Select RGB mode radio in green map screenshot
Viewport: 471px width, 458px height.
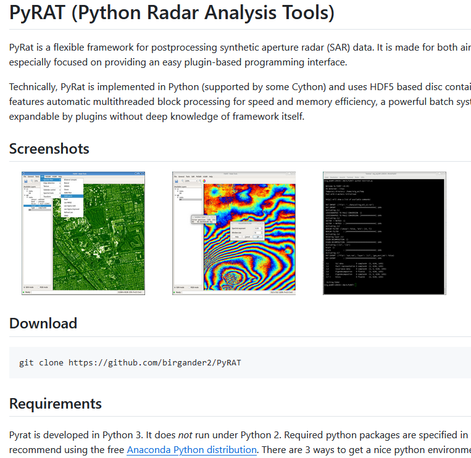(40, 288)
